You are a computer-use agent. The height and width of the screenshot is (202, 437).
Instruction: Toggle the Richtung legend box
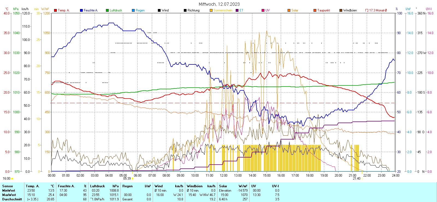coord(185,10)
